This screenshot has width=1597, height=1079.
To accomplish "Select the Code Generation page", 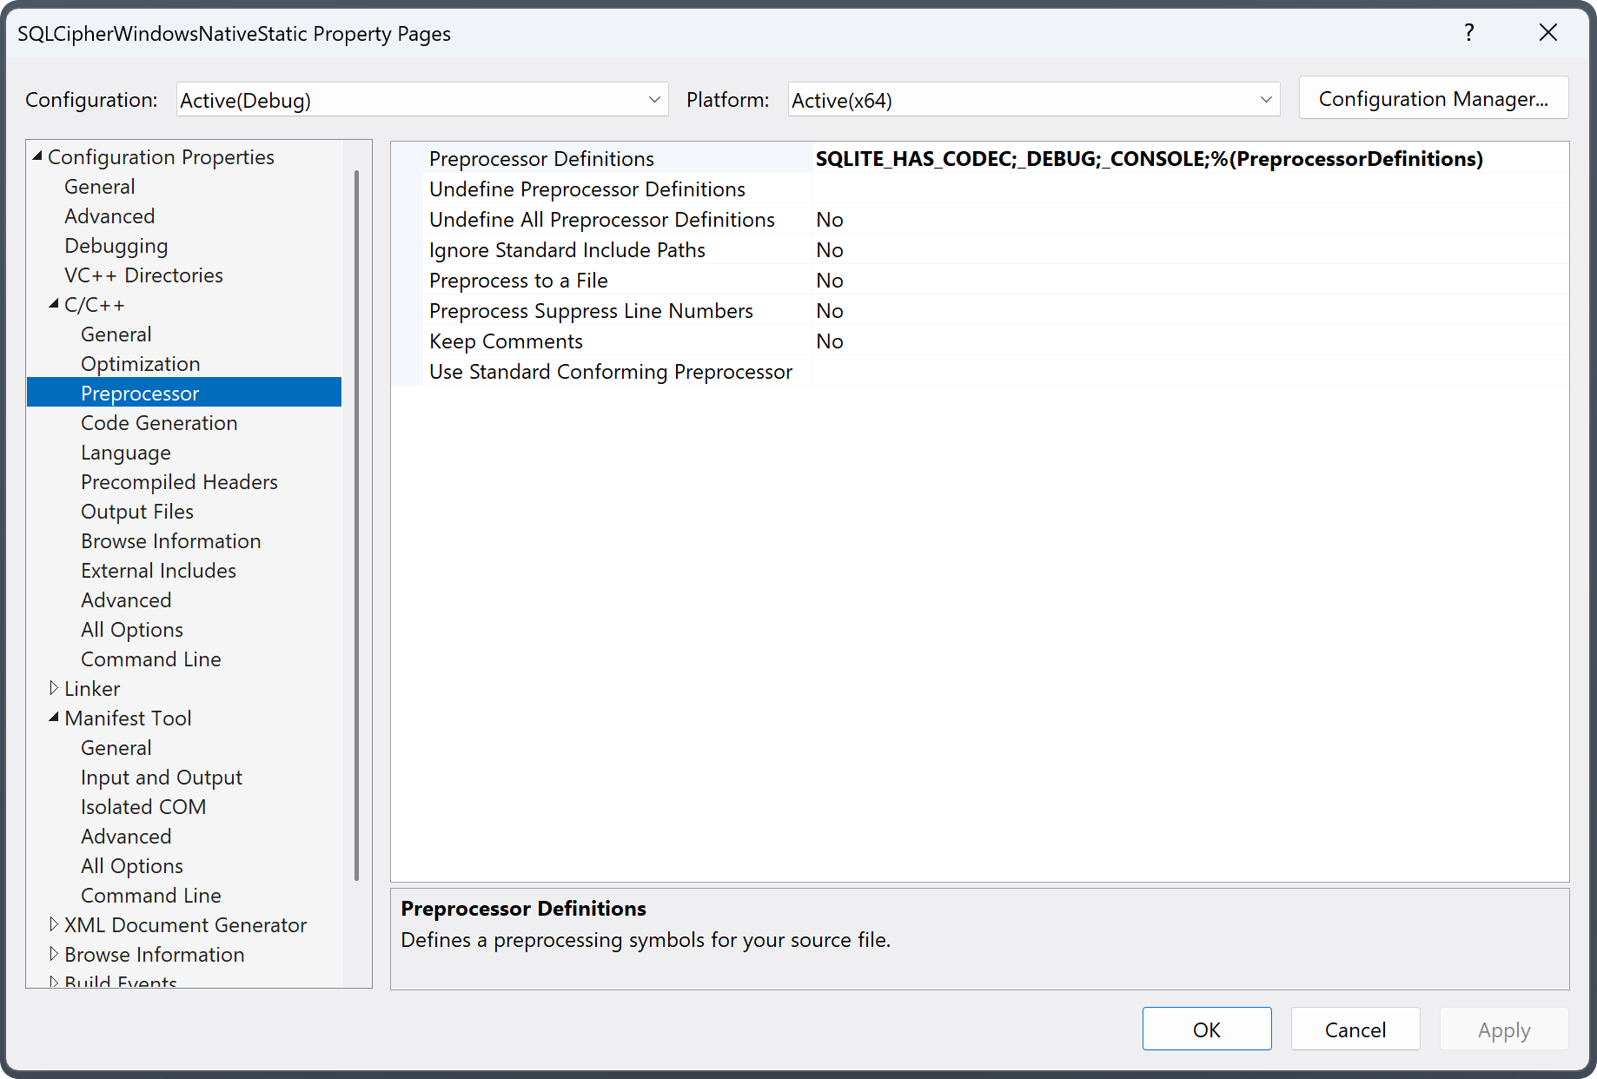I will click(x=159, y=422).
